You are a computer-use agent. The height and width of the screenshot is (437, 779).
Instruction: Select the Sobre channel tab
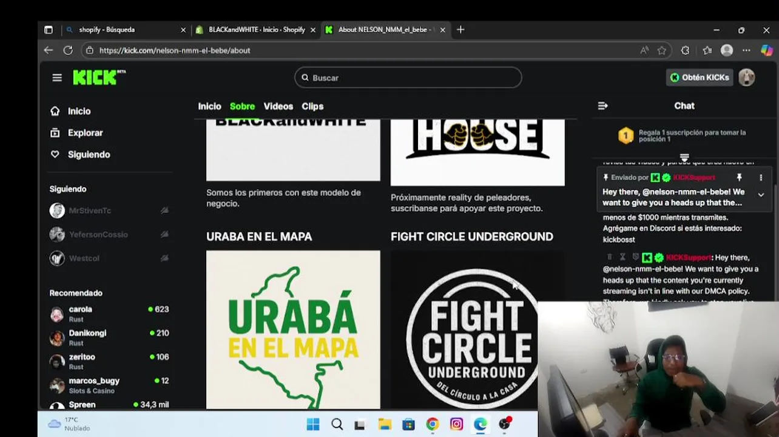(x=242, y=106)
